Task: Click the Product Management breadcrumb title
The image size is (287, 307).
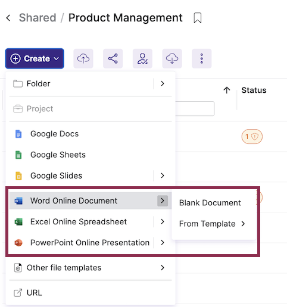Action: [x=126, y=18]
